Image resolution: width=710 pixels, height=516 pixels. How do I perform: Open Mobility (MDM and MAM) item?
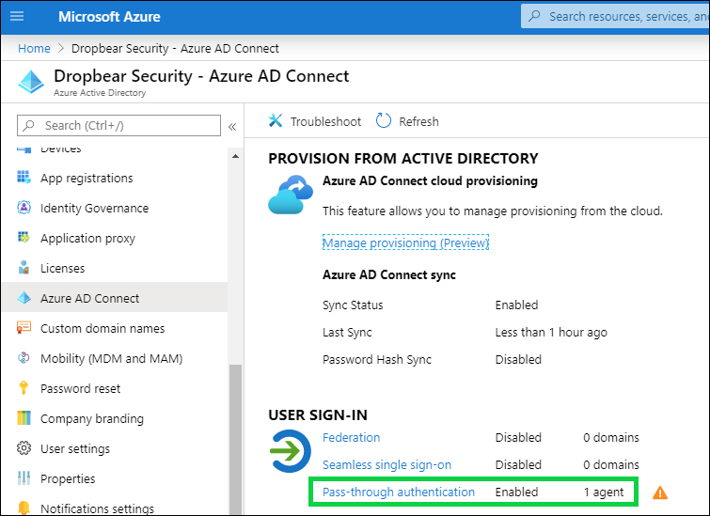click(114, 358)
